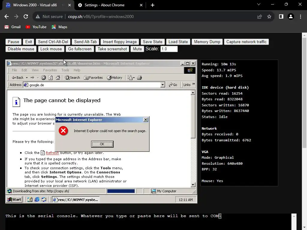Expand the IE address dropdown arrow
The image size is (307, 230).
tap(163, 85)
